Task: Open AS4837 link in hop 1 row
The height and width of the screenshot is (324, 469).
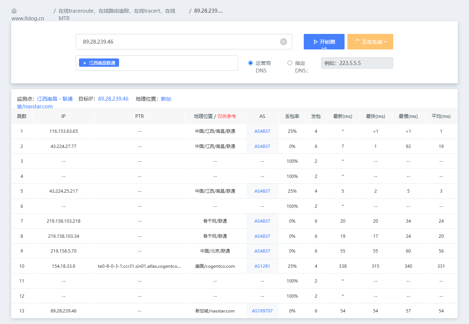Action: pos(262,131)
